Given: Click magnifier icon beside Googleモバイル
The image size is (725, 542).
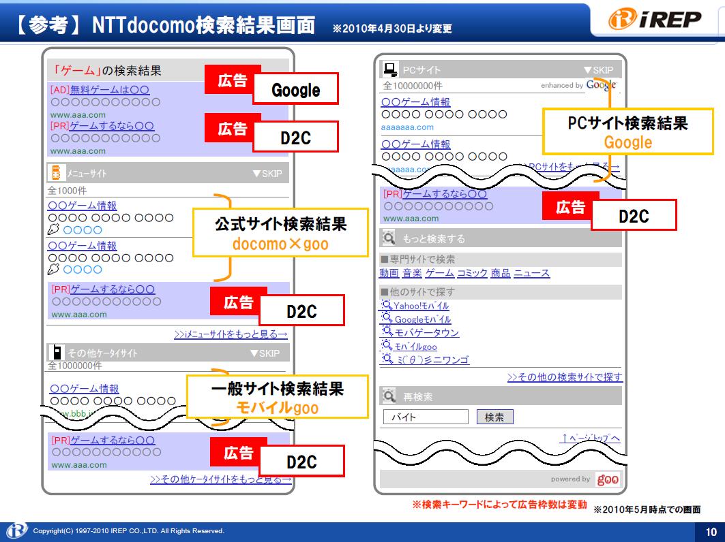Looking at the screenshot, I should [x=387, y=319].
